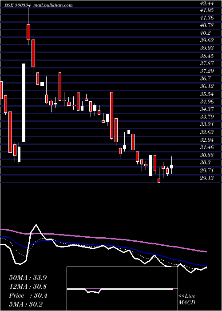Click the 33.21 price axis label
The height and width of the screenshot is (311, 222).
[x=207, y=124]
